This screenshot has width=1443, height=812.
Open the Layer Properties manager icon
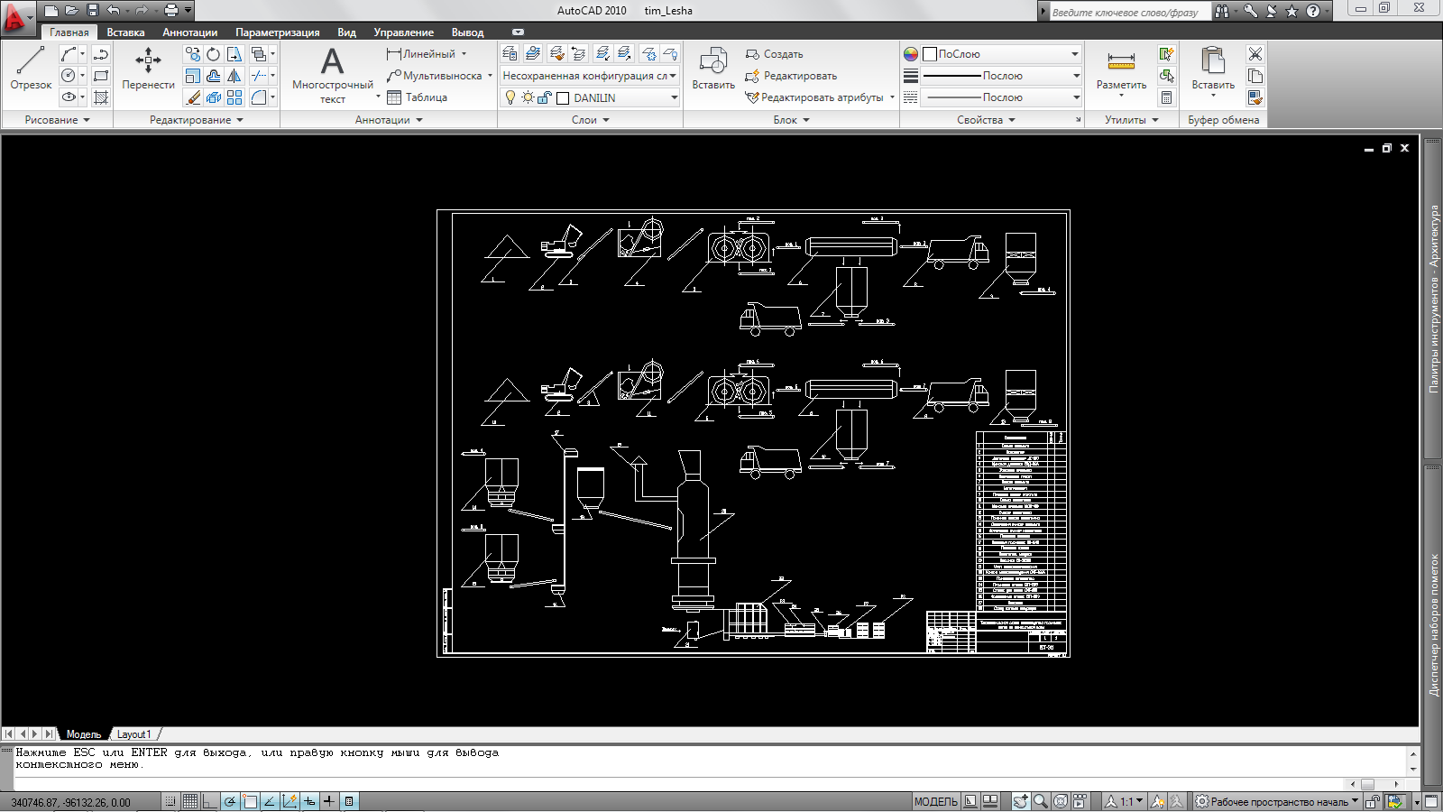coord(510,54)
